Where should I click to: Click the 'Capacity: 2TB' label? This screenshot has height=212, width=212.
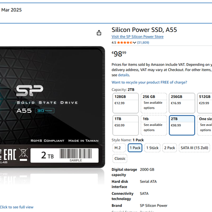tap(123, 90)
